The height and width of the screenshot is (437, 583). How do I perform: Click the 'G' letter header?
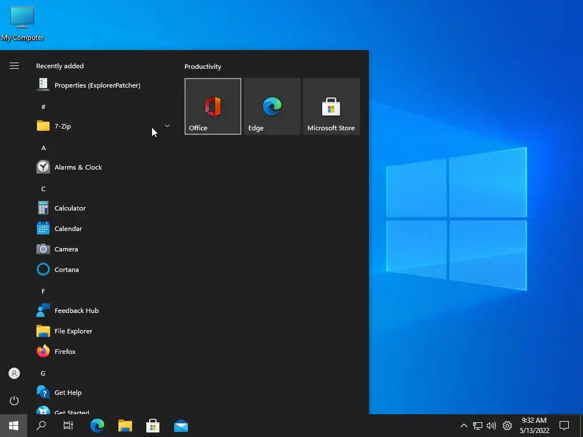(43, 373)
